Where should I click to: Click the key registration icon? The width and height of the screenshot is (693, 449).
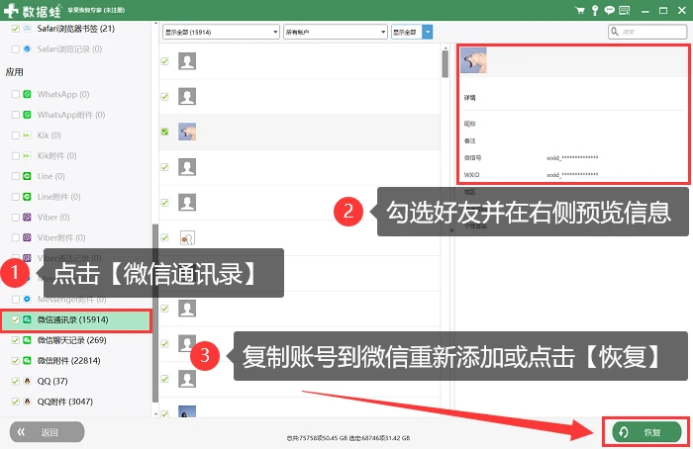coord(595,10)
